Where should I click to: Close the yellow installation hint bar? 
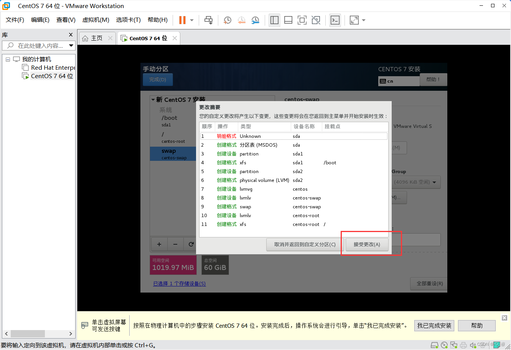[504, 318]
